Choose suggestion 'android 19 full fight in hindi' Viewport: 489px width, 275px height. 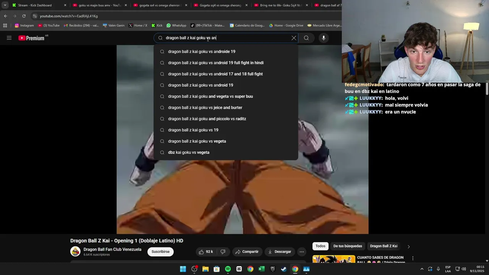[226, 63]
